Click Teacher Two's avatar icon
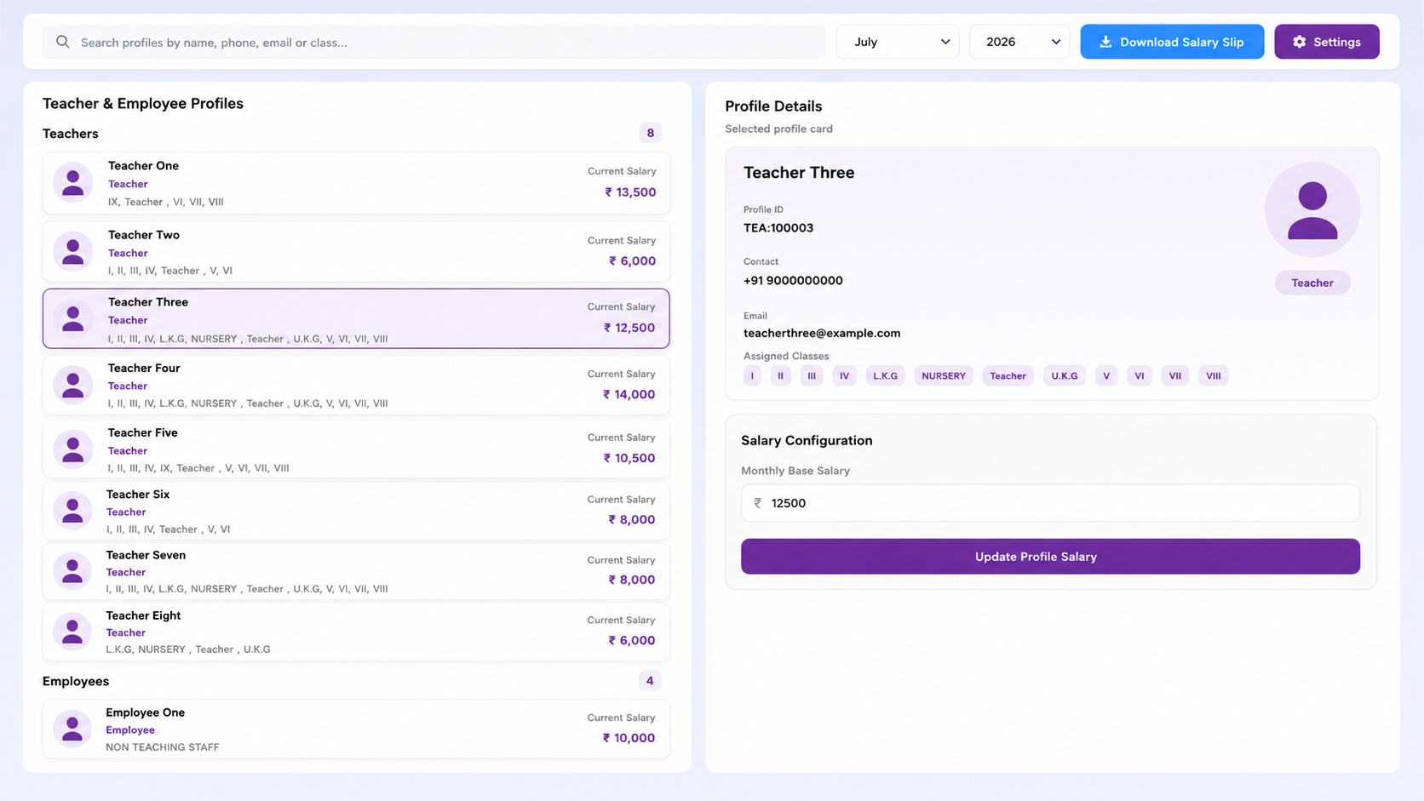Screen dimensions: 1424x801 point(73,252)
